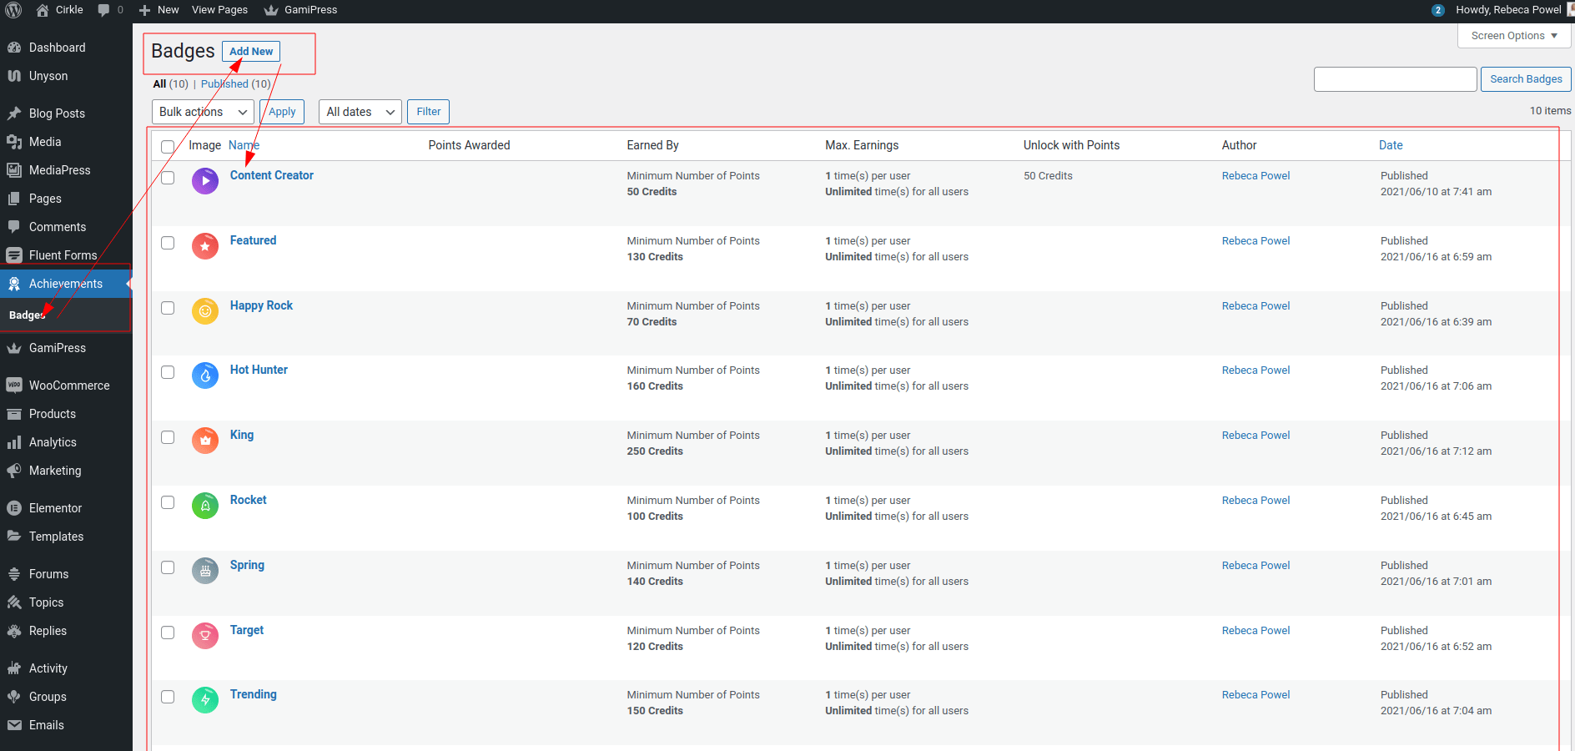This screenshot has height=751, width=1575.
Task: Open the Content Creator purple badge image
Action: click(205, 181)
